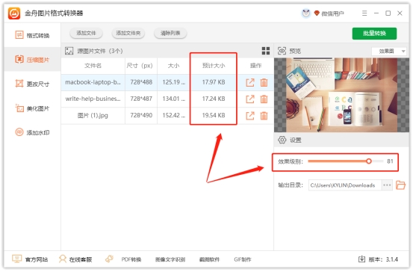The width and height of the screenshot is (413, 272).
Task: Select the write-help-busines... file name
Action: (93, 99)
